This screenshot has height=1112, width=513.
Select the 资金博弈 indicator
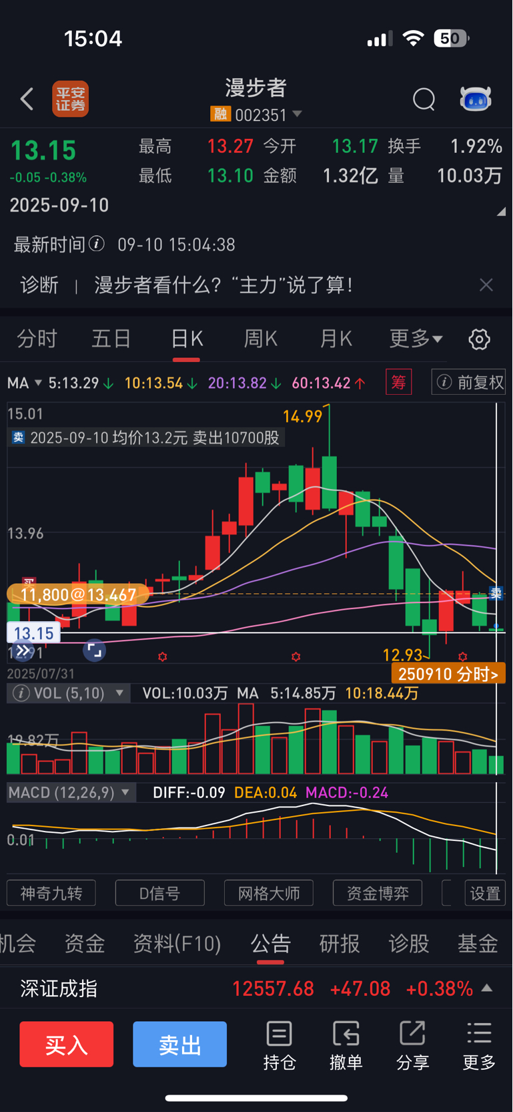[378, 893]
